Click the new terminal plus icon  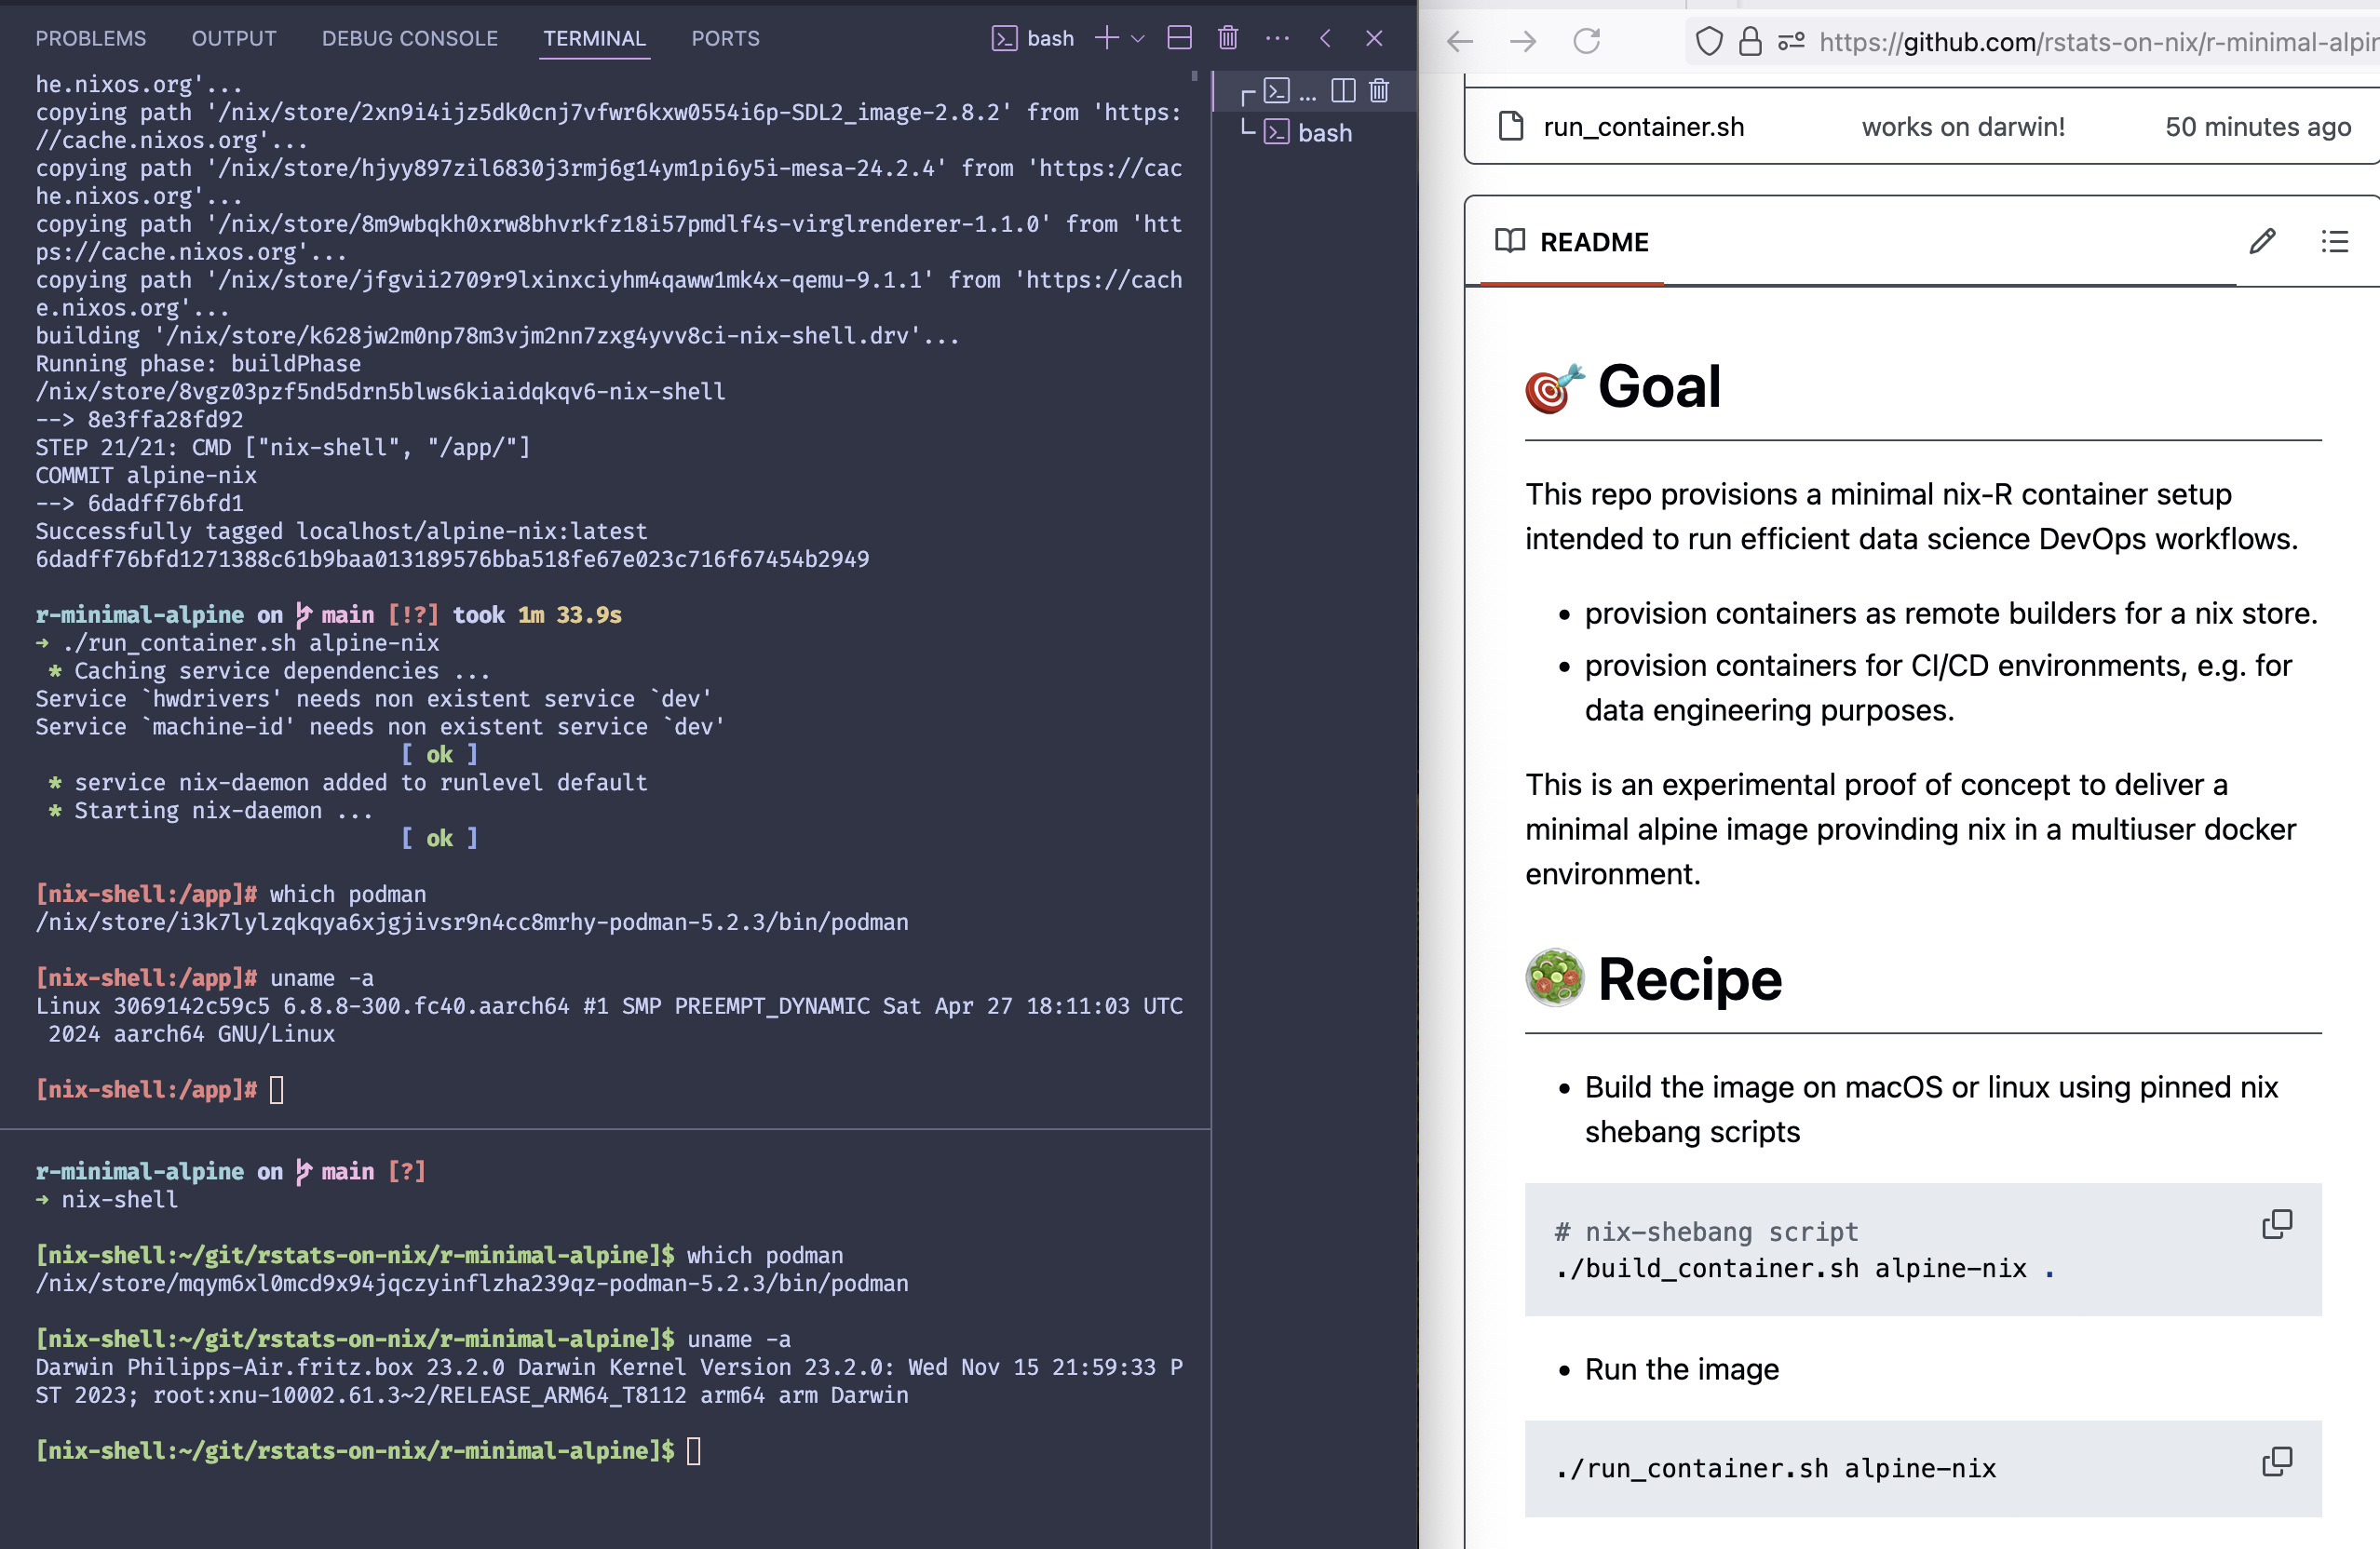1106,38
